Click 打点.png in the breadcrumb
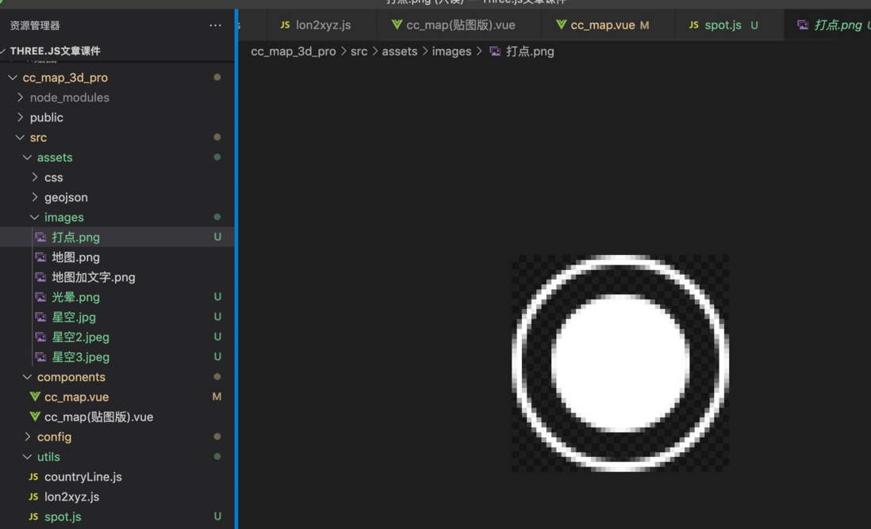 pos(530,51)
